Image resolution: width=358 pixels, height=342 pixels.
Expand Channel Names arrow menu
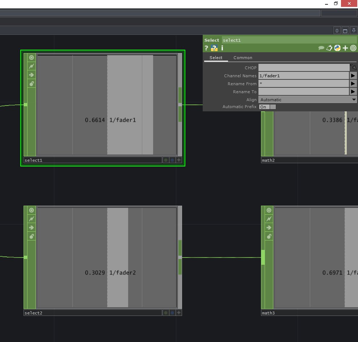coord(353,76)
